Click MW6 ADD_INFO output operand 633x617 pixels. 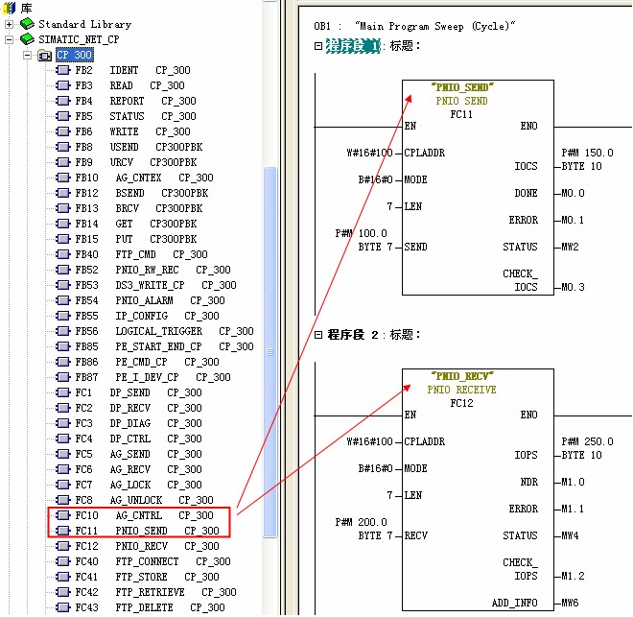point(570,603)
